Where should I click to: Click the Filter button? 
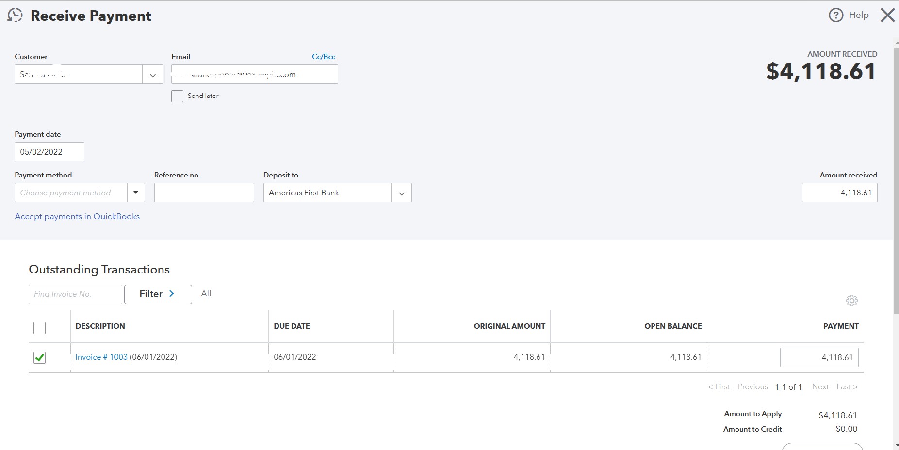click(x=158, y=294)
